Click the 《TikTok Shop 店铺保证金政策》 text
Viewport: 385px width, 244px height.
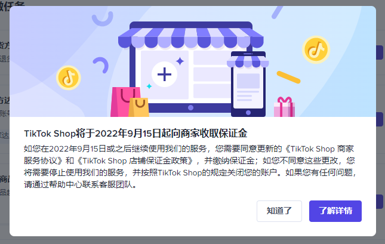136,160
